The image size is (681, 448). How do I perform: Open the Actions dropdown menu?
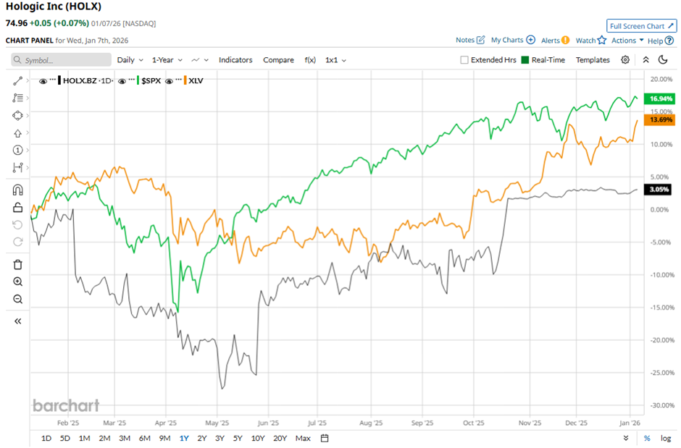point(627,41)
